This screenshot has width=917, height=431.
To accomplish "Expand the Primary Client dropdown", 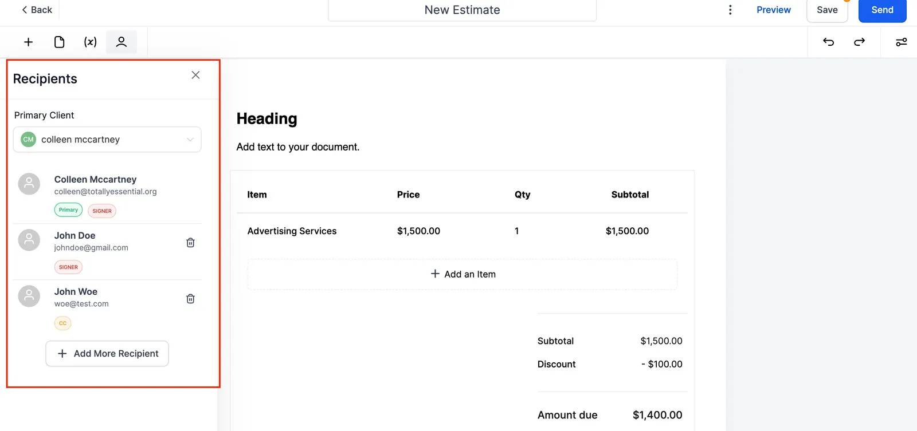I will pyautogui.click(x=107, y=140).
